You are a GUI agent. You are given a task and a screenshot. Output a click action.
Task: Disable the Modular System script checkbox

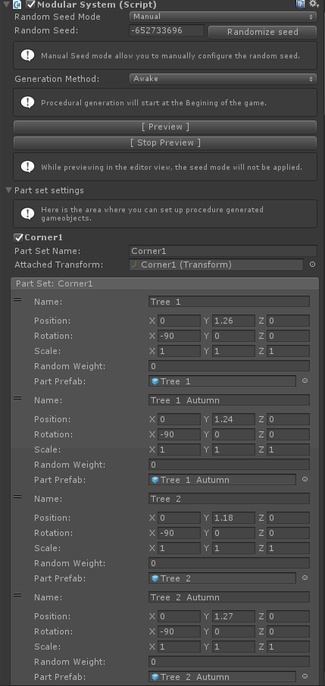pyautogui.click(x=30, y=5)
